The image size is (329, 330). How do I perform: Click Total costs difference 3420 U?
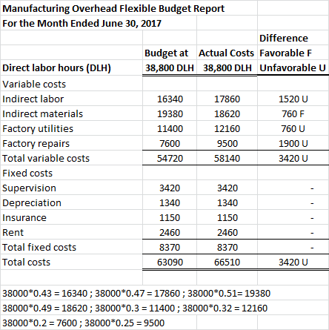click(x=293, y=262)
